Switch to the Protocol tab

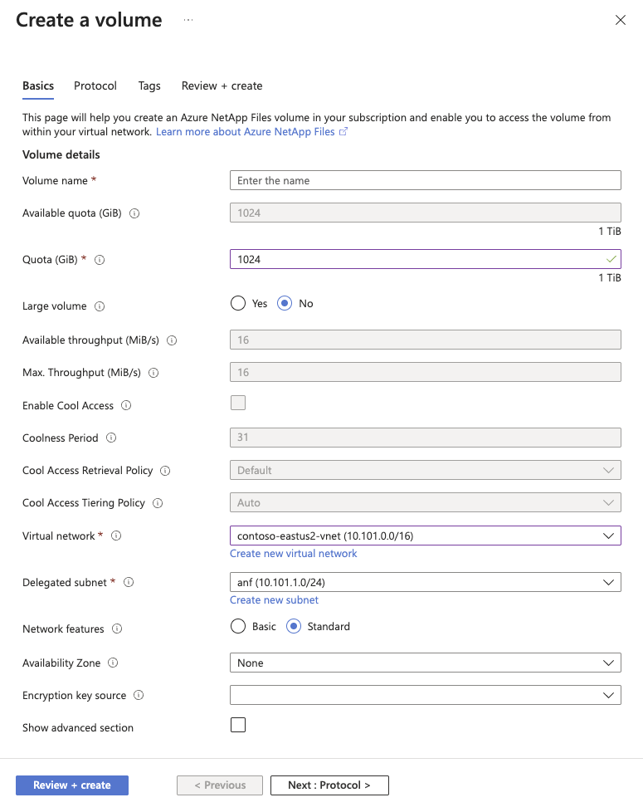click(95, 86)
